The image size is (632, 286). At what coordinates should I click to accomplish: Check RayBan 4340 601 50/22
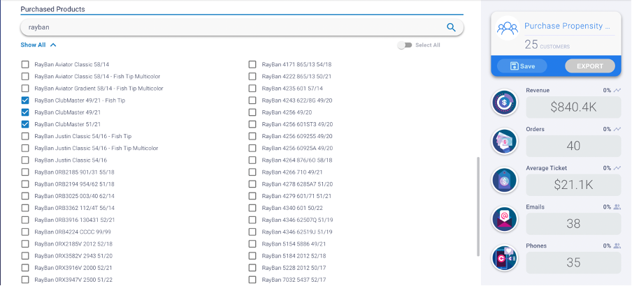[x=252, y=208]
